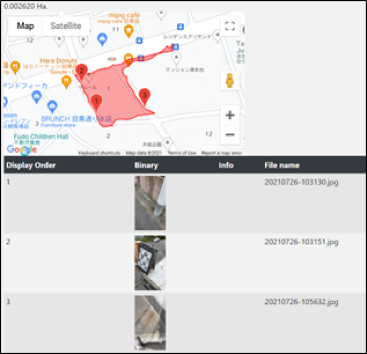This screenshot has width=367, height=354.
Task: Zoom out of the map
Action: point(230,134)
